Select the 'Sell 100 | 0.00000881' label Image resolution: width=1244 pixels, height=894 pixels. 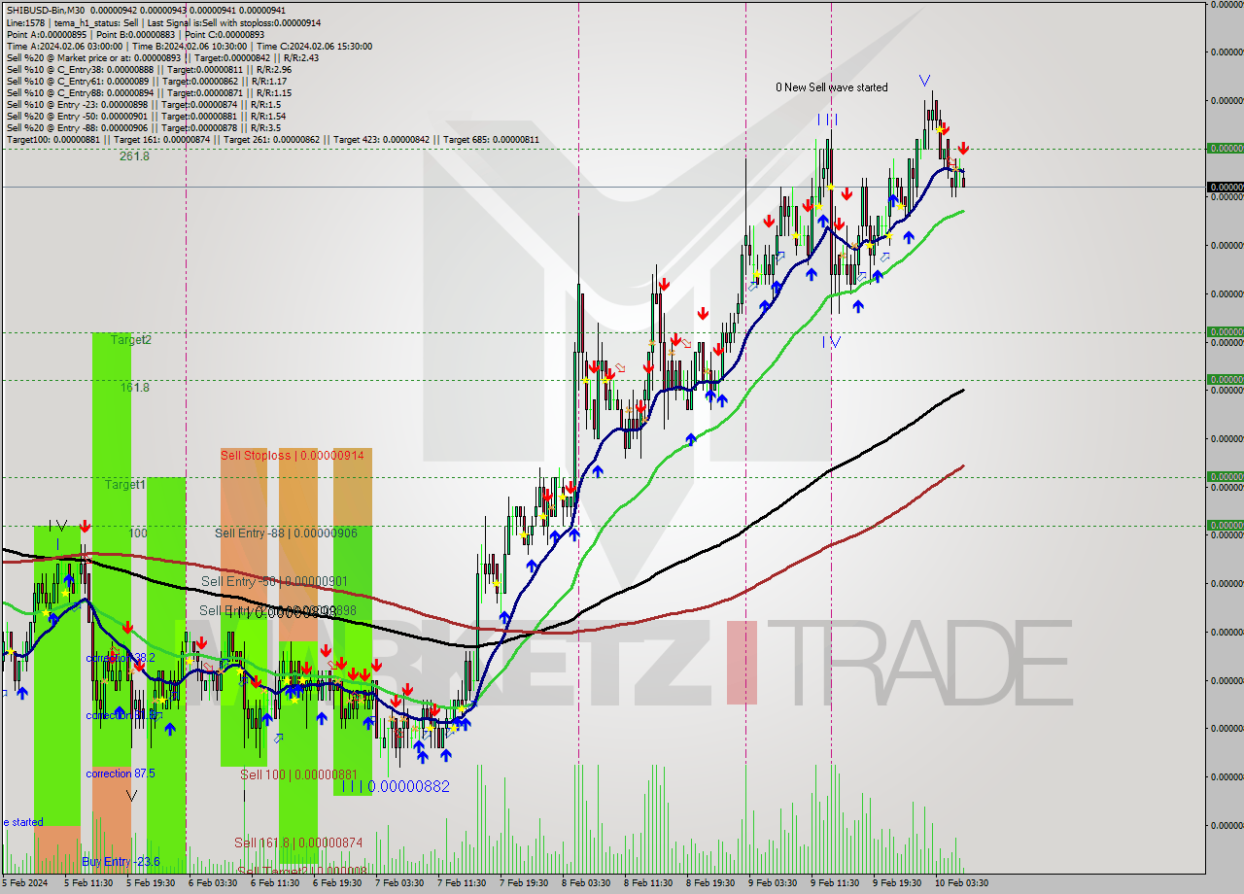[300, 774]
